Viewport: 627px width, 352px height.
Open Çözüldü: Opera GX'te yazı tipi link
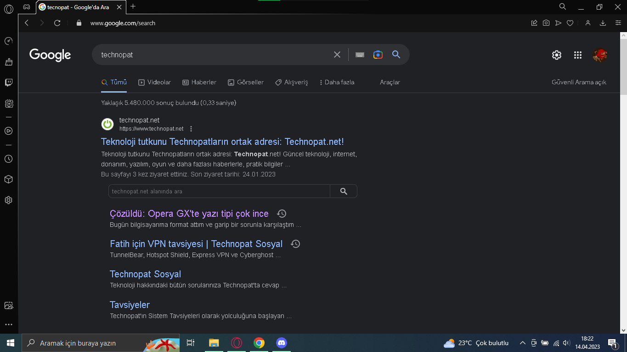click(189, 214)
